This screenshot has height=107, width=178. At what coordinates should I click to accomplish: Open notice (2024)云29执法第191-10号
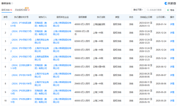(21, 67)
